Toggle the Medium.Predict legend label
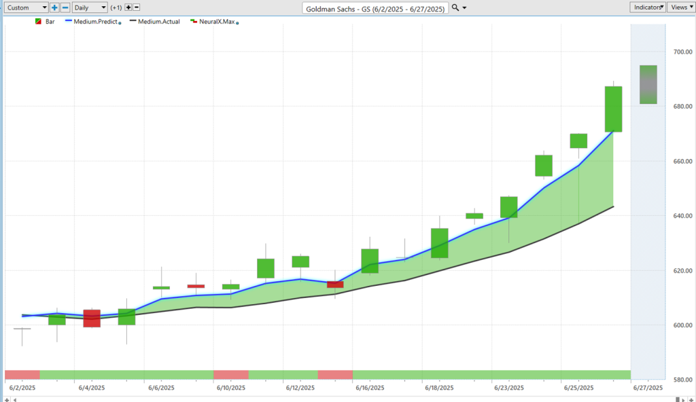This screenshot has height=402, width=696. pos(97,22)
